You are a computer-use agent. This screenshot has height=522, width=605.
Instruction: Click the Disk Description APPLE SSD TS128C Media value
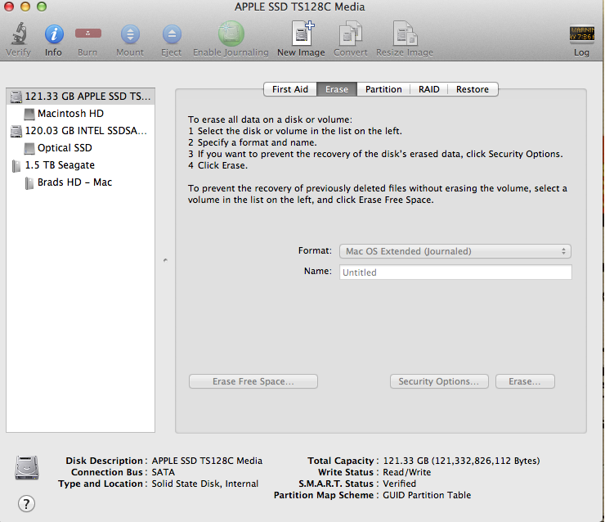click(207, 461)
